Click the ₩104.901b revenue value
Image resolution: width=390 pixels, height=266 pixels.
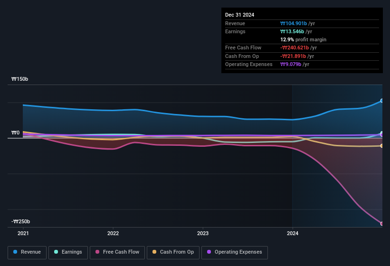[294, 23]
